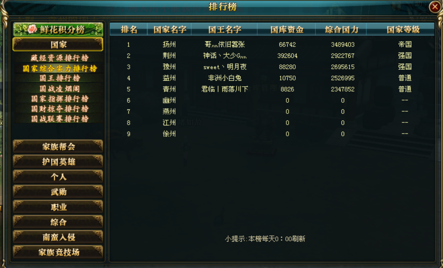Switch to 综合 rankings category

[58, 222]
